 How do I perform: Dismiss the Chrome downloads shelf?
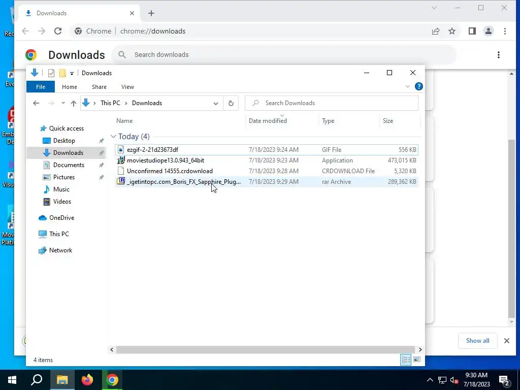(506, 341)
